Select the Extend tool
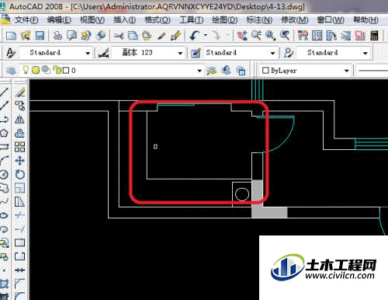Image resolution: width=388 pixels, height=300 pixels. (20, 229)
